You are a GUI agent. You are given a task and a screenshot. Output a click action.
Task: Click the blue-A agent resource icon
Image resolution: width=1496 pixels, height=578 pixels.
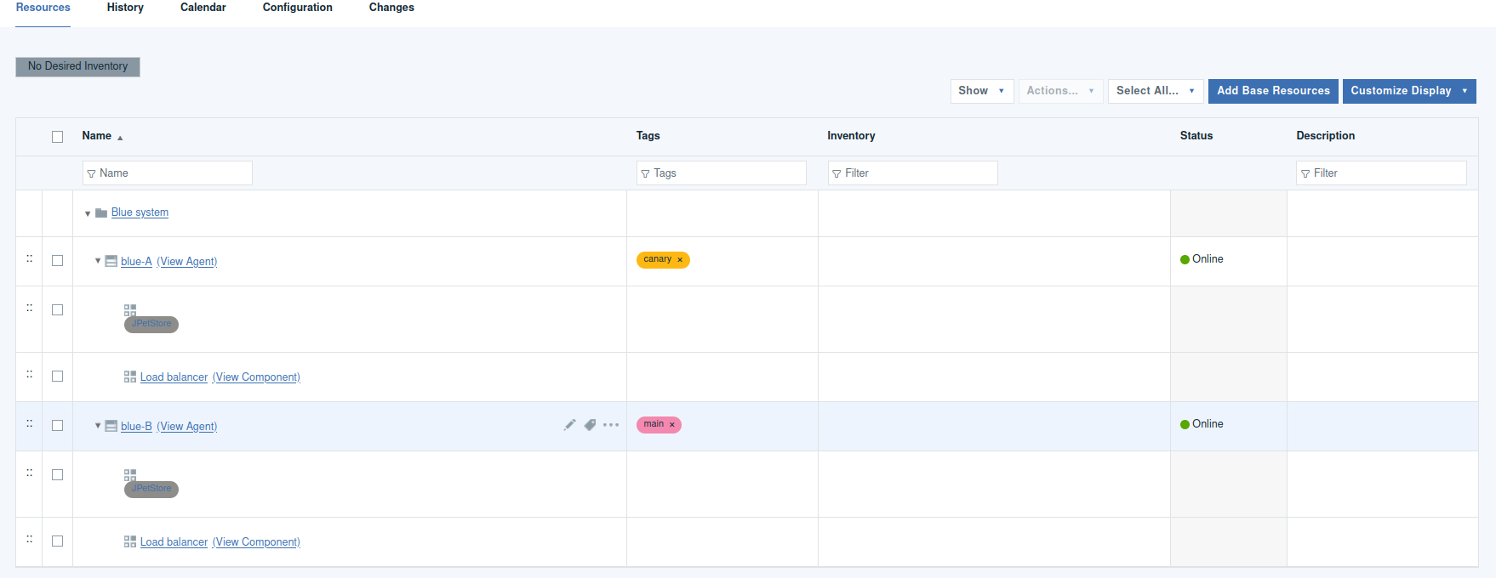pos(111,261)
